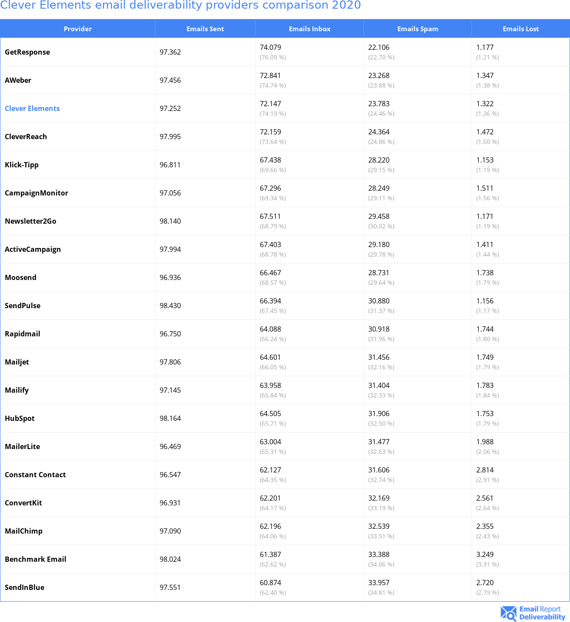Sort by the Emails Spam column header

click(417, 29)
